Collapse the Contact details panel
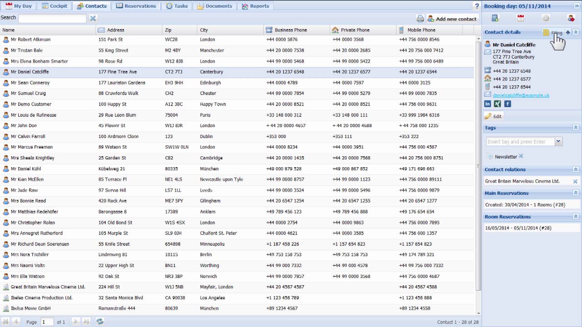Viewport: 582px width, 327px height. [576, 32]
